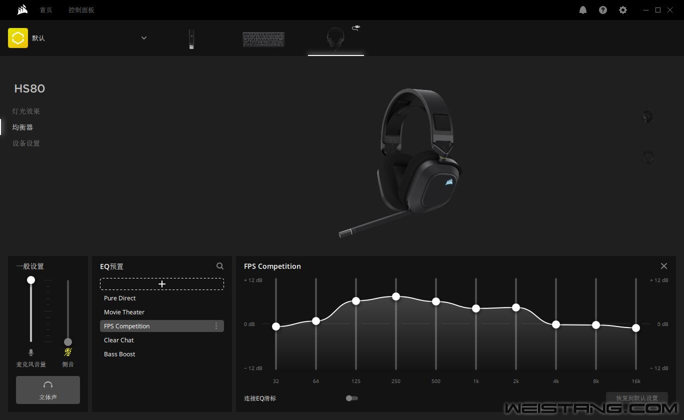Close the FPS Competition equalizer panel

(664, 266)
